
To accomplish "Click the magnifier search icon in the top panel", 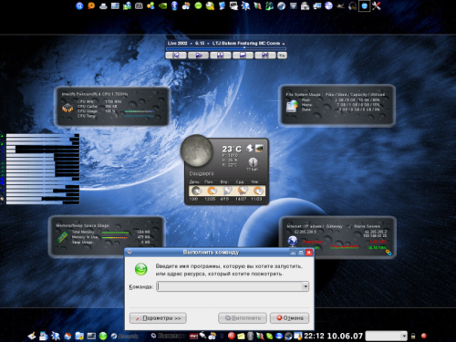I will tap(79, 5).
